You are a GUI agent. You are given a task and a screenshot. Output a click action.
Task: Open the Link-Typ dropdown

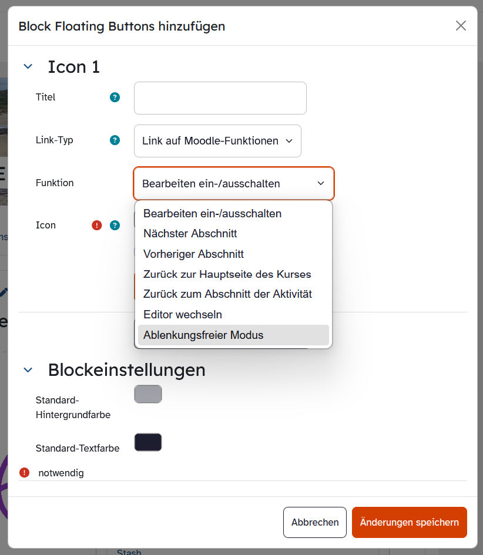[217, 141]
